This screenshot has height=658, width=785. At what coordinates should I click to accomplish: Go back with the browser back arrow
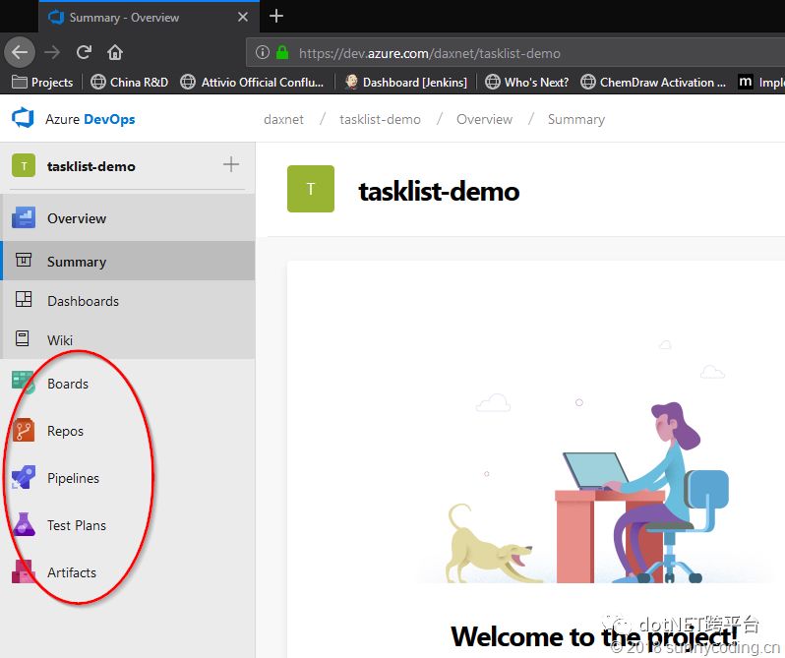tap(20, 52)
